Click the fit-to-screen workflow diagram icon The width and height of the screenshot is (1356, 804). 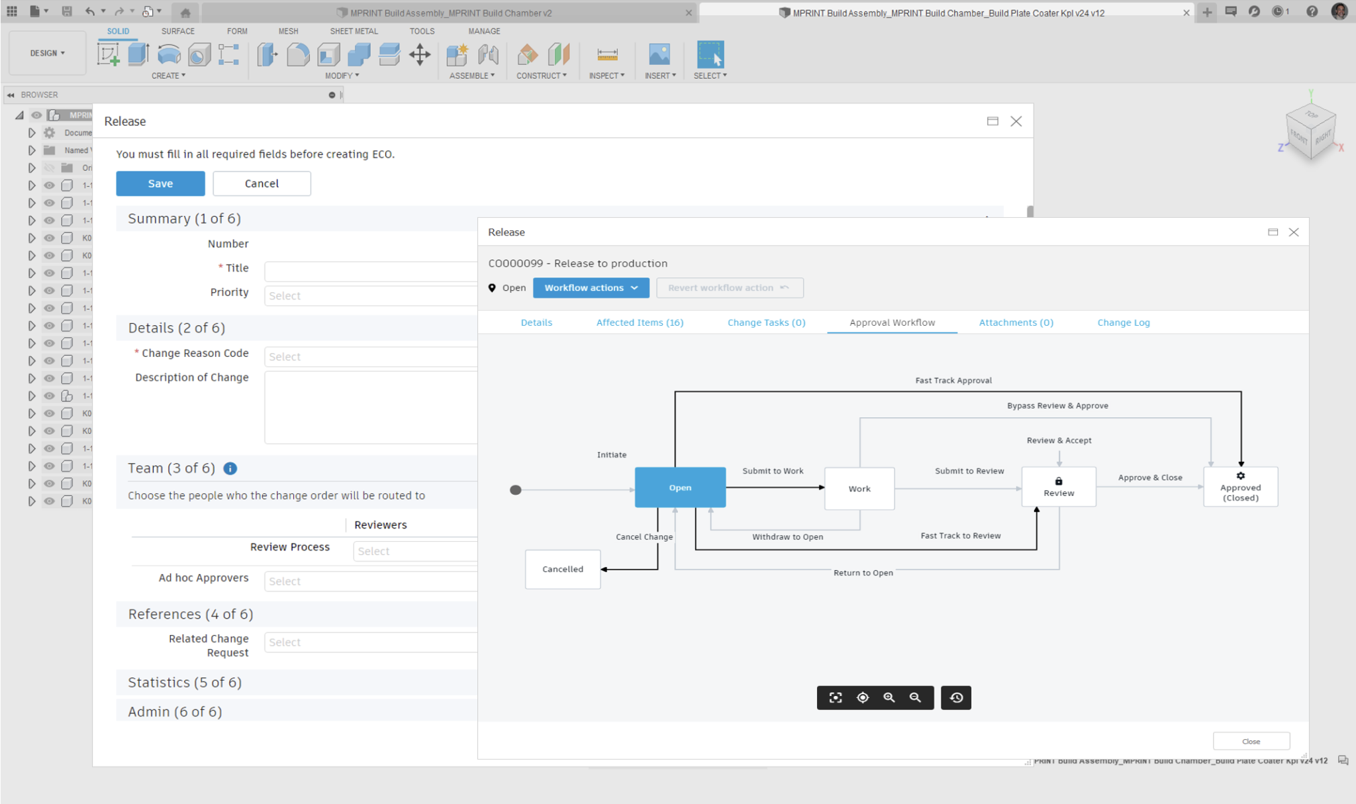point(836,697)
